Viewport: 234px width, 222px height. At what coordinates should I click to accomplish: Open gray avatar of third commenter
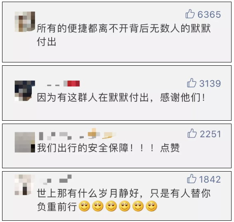pos(25,142)
